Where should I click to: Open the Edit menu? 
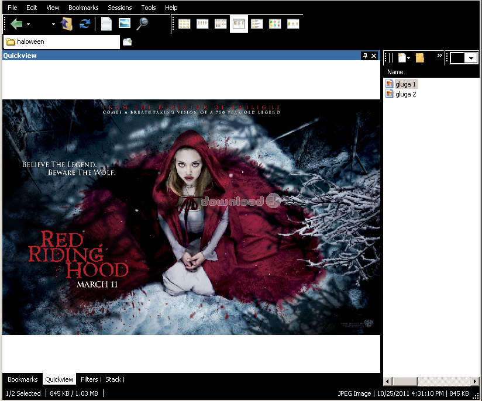[32, 8]
